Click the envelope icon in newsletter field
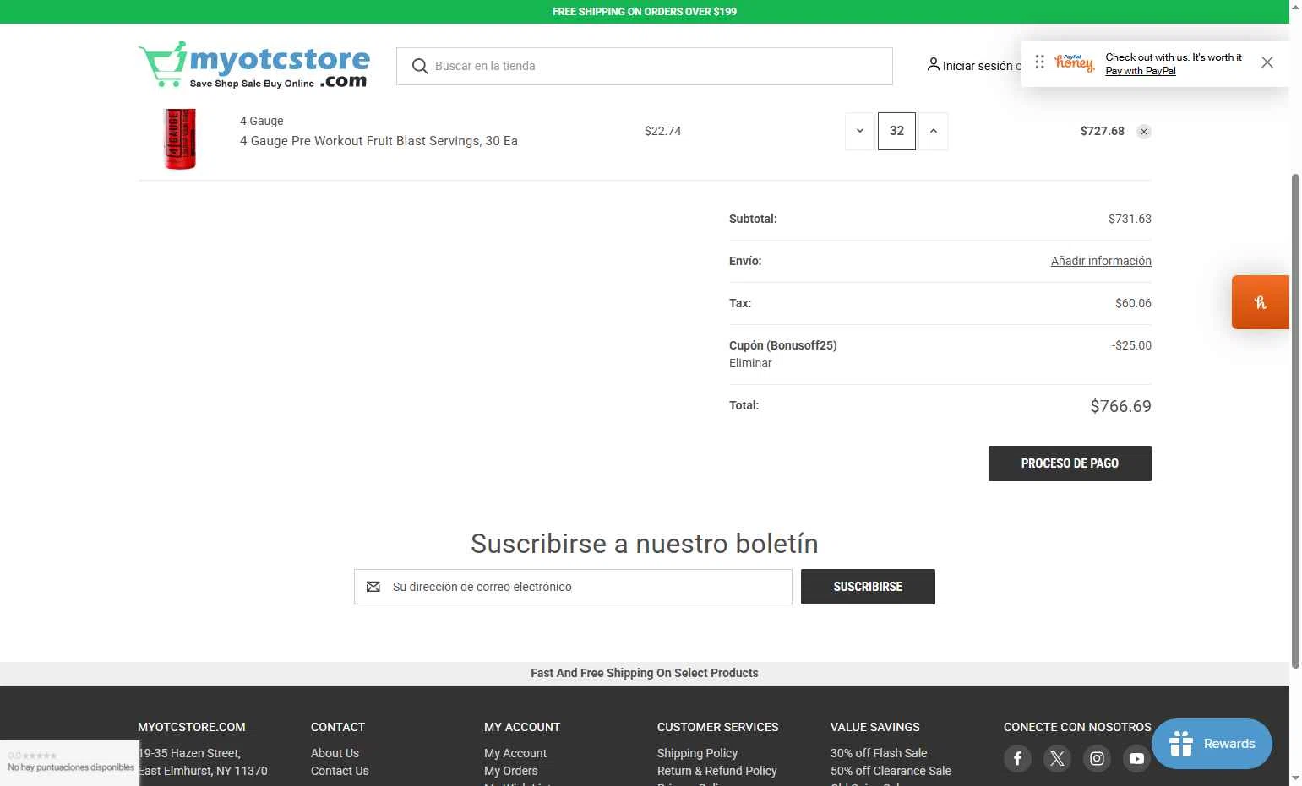Image resolution: width=1302 pixels, height=786 pixels. (373, 587)
